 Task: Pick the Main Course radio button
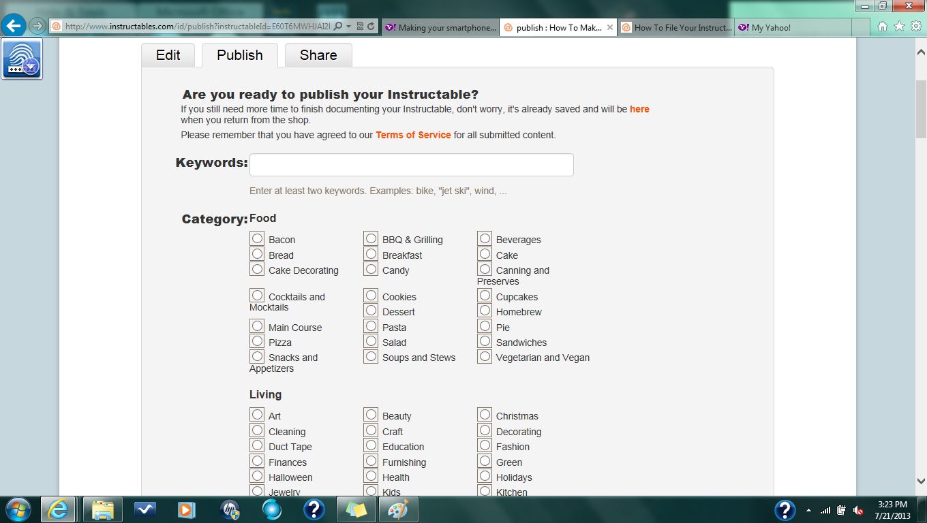[x=257, y=326]
